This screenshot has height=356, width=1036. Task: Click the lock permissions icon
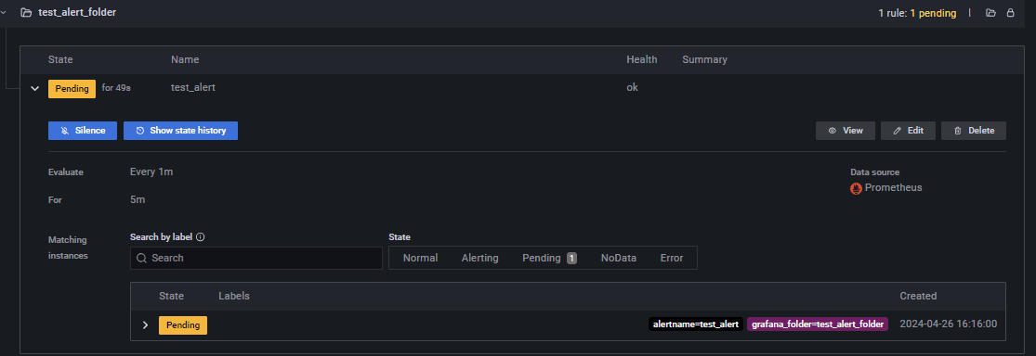tap(1010, 13)
